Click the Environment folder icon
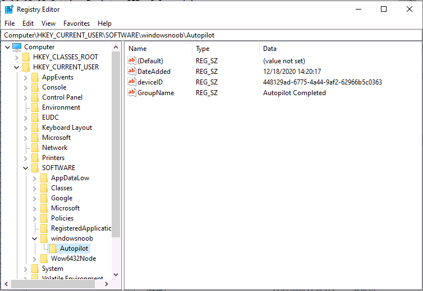 click(35, 107)
